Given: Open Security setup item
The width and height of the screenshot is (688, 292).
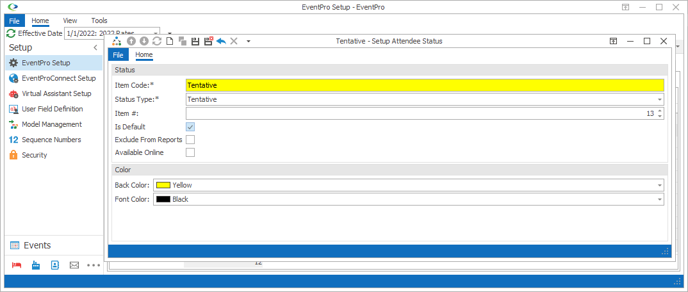Looking at the screenshot, I should tap(54, 155).
